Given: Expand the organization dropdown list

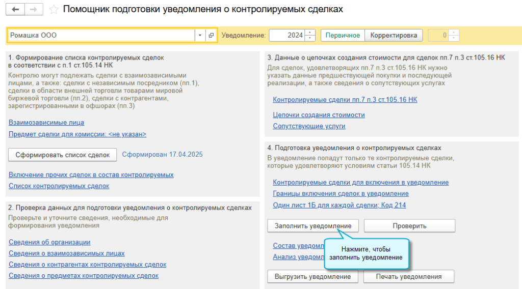Looking at the screenshot, I should [x=200, y=35].
